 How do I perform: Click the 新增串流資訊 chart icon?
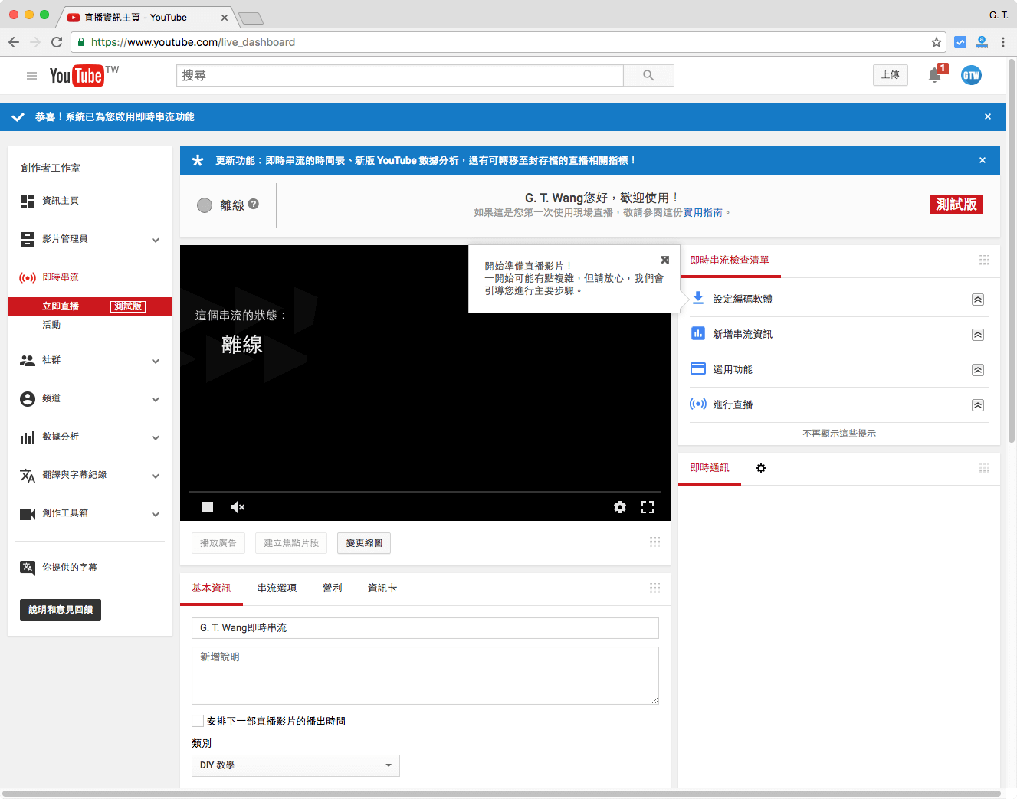(x=697, y=334)
